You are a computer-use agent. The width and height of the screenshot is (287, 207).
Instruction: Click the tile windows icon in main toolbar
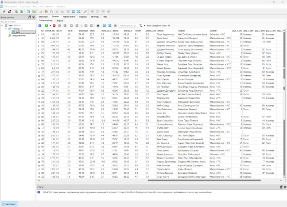[92, 11]
